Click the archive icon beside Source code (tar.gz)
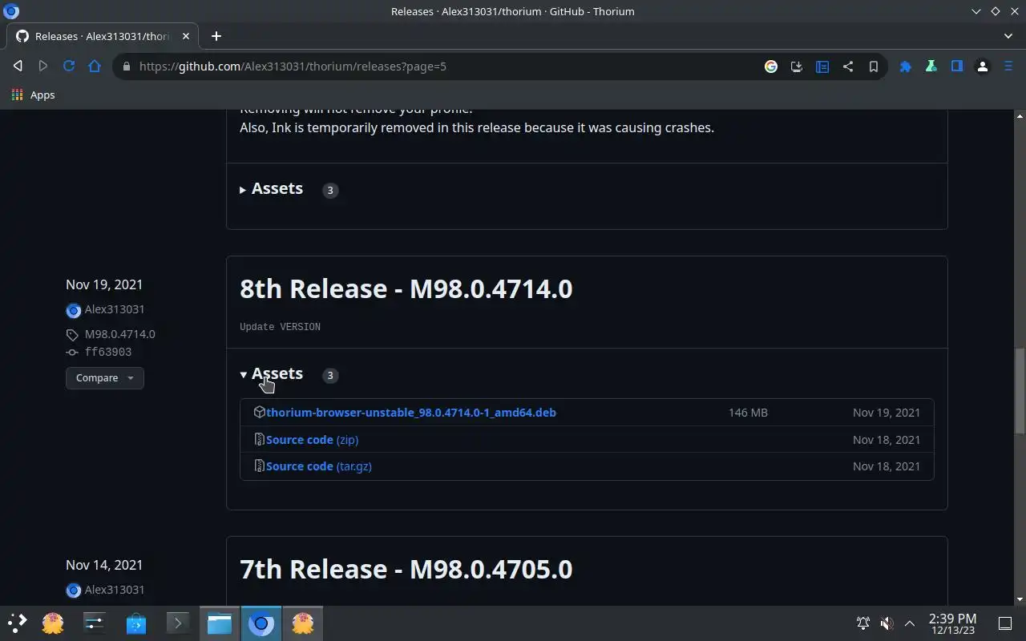 (259, 466)
